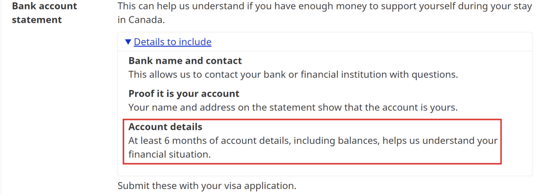Collapse the blue disclosure triangle
539x195 pixels.
128,42
